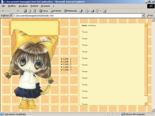The image size is (155, 116).
Task: Open the Modifica menu
Action: click(x=12, y=6)
